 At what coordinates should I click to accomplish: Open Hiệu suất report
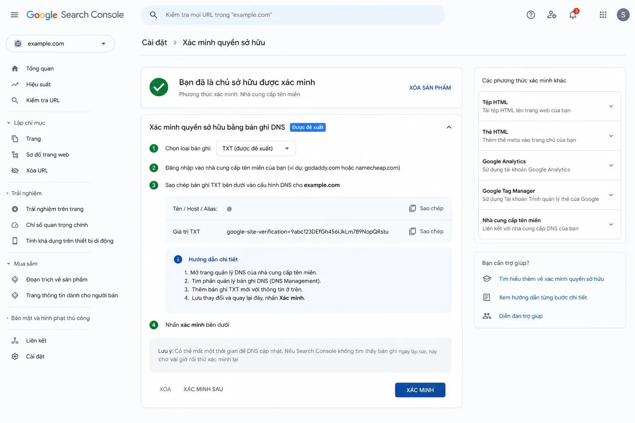(38, 84)
